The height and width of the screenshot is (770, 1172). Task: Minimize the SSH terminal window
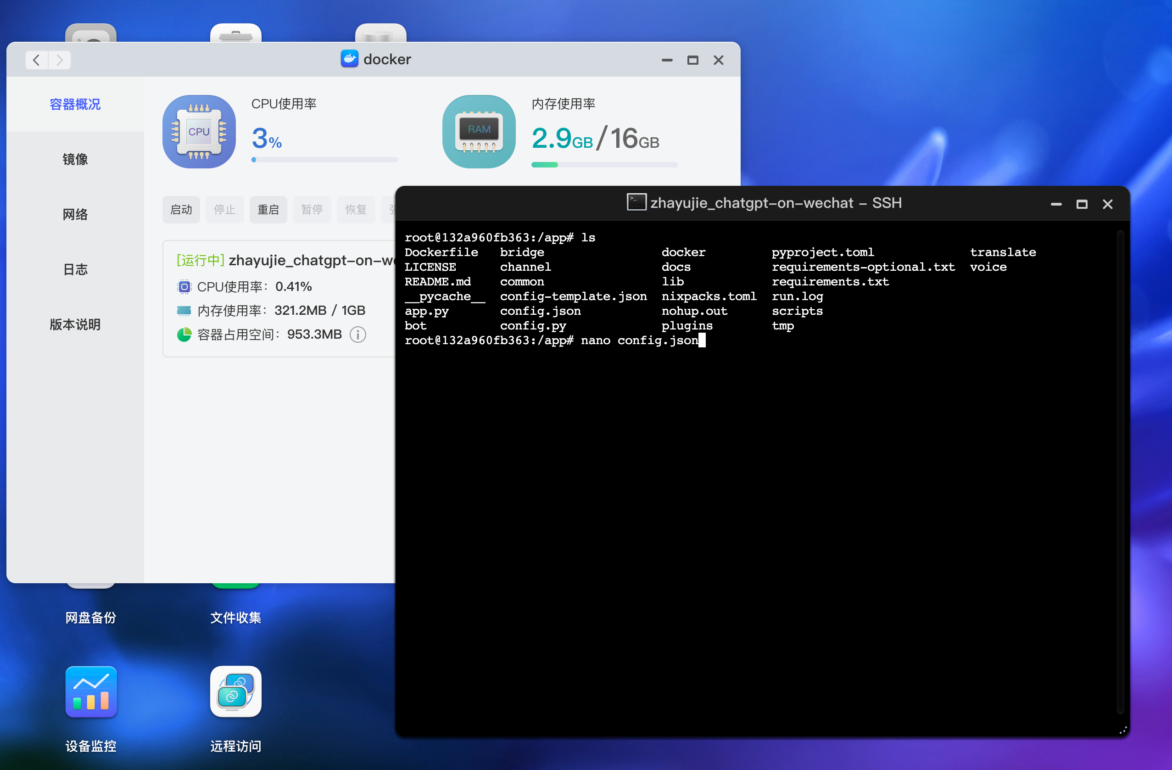pyautogui.click(x=1056, y=204)
